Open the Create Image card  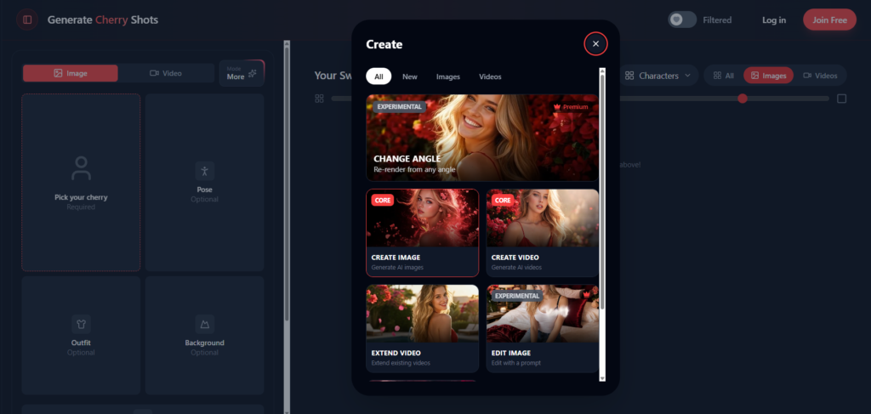click(x=422, y=233)
